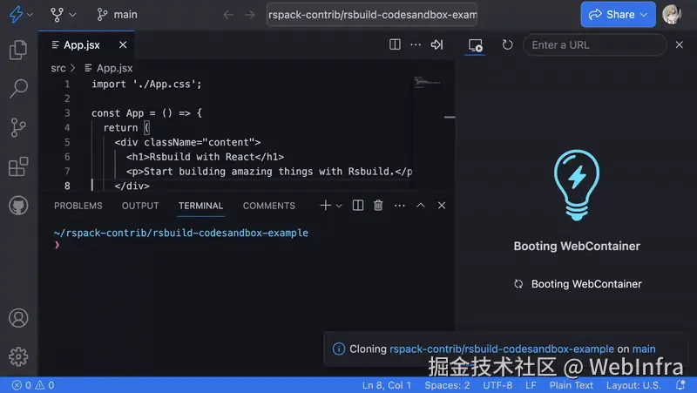Split the terminal

(358, 206)
